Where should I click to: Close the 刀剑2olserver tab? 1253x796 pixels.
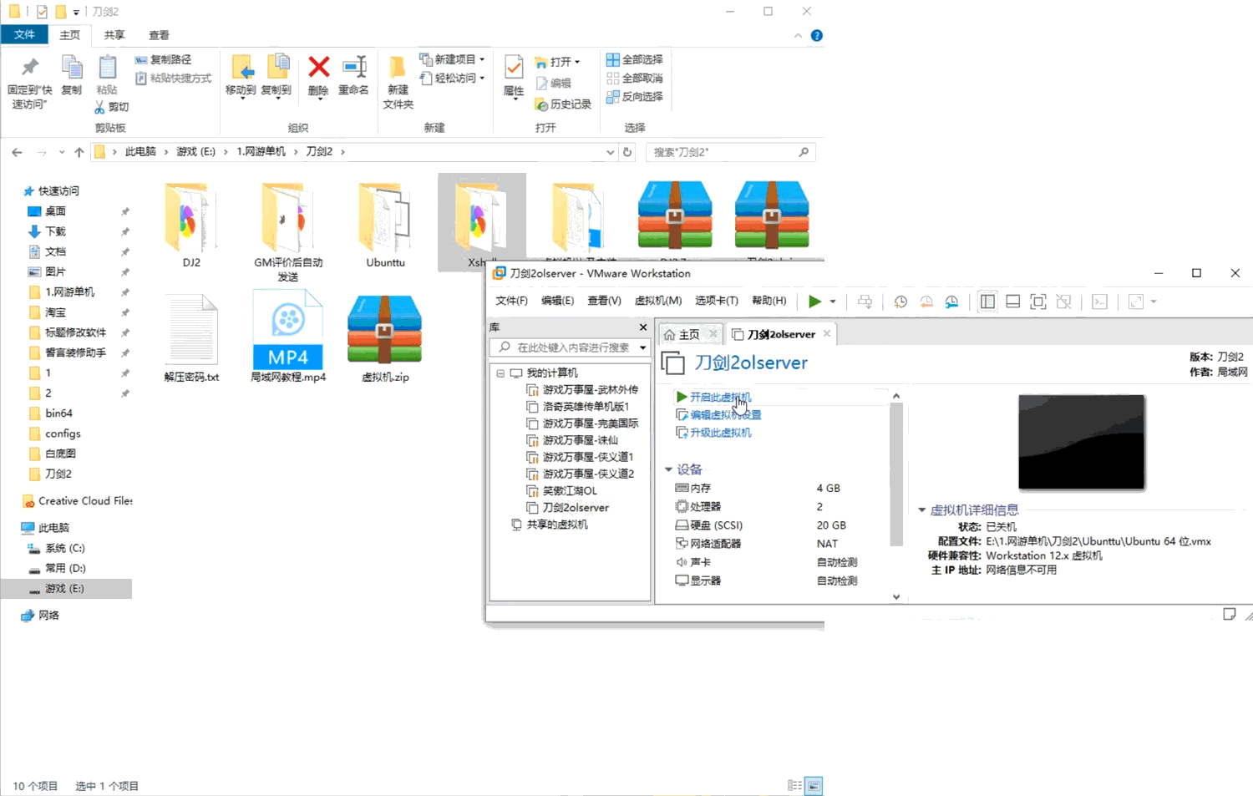click(x=827, y=333)
